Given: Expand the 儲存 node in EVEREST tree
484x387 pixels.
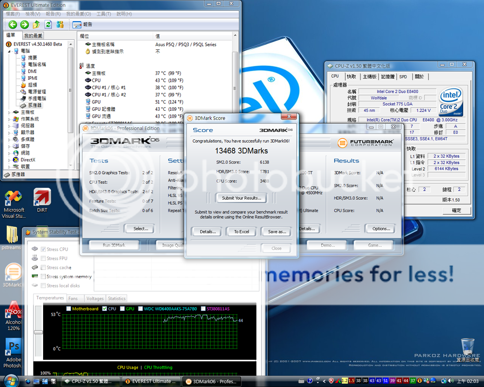Looking at the screenshot, I should point(9,146).
